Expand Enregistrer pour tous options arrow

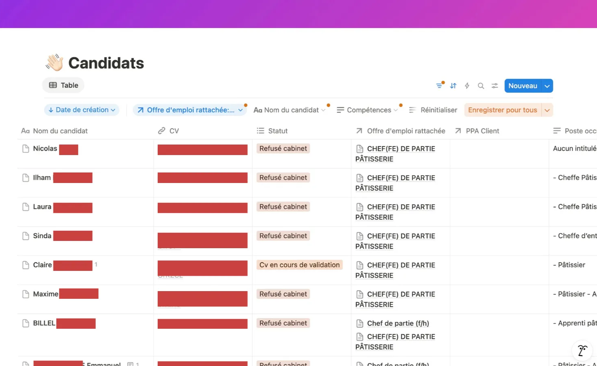coord(547,110)
